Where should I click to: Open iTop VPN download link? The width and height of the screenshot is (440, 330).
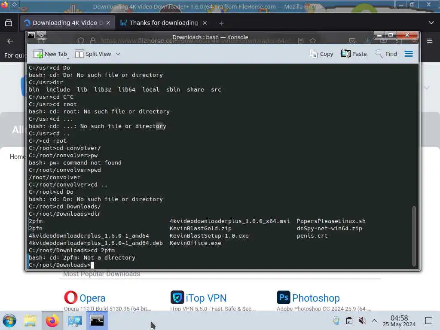coord(206,298)
